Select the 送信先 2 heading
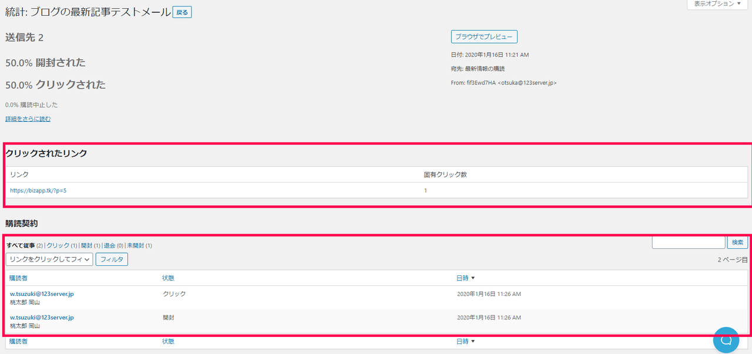 (x=24, y=38)
